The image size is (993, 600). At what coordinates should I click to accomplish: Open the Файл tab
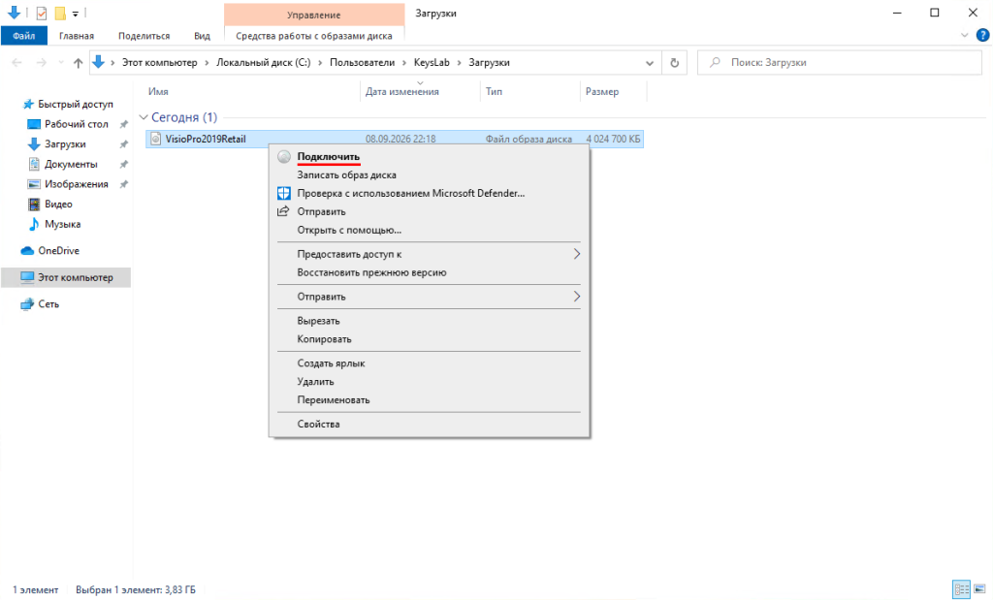pos(24,36)
